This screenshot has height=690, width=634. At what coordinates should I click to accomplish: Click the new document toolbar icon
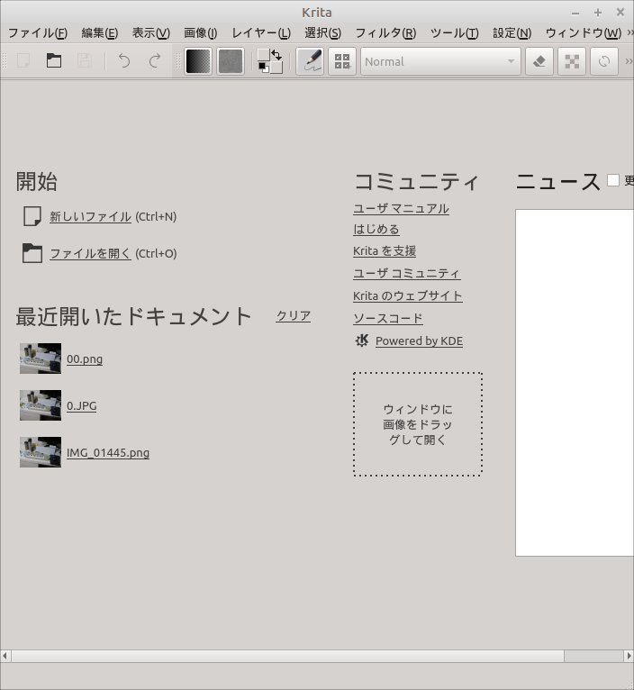click(x=23, y=60)
